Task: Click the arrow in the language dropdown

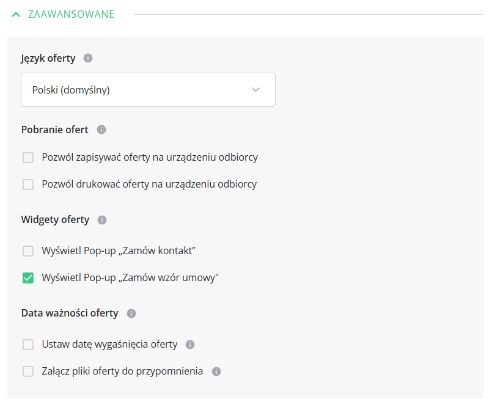Action: point(255,90)
